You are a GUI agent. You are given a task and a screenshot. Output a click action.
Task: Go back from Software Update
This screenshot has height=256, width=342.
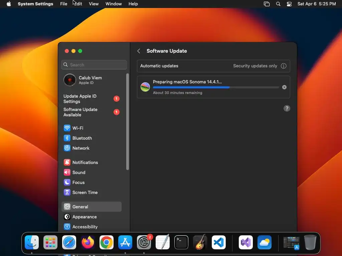[x=139, y=51]
